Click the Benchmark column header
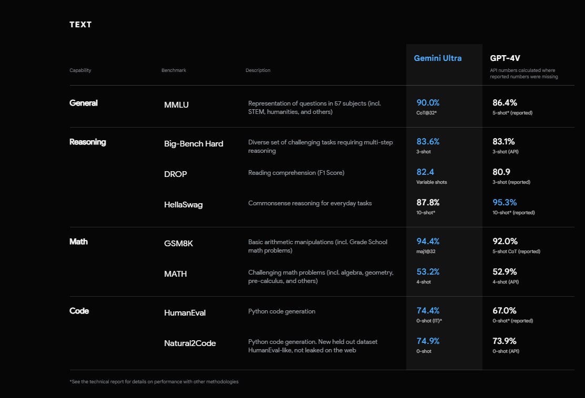This screenshot has height=398, width=585. [173, 70]
